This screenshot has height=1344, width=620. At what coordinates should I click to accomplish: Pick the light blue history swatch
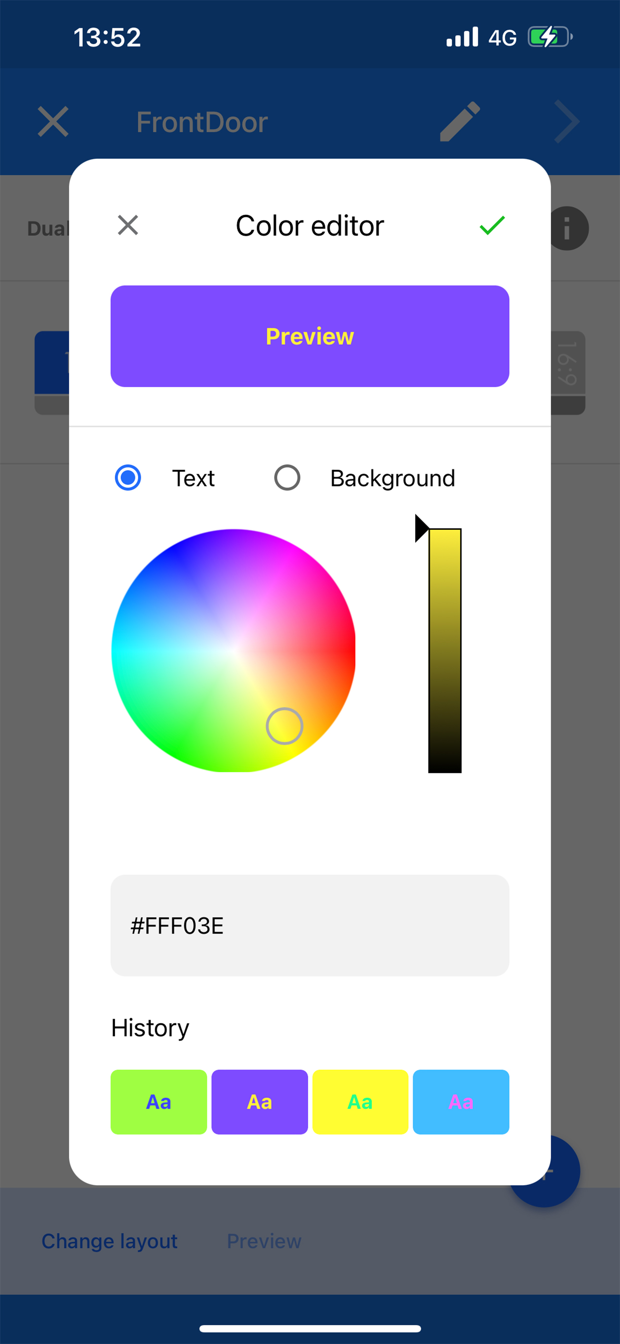tap(461, 1102)
